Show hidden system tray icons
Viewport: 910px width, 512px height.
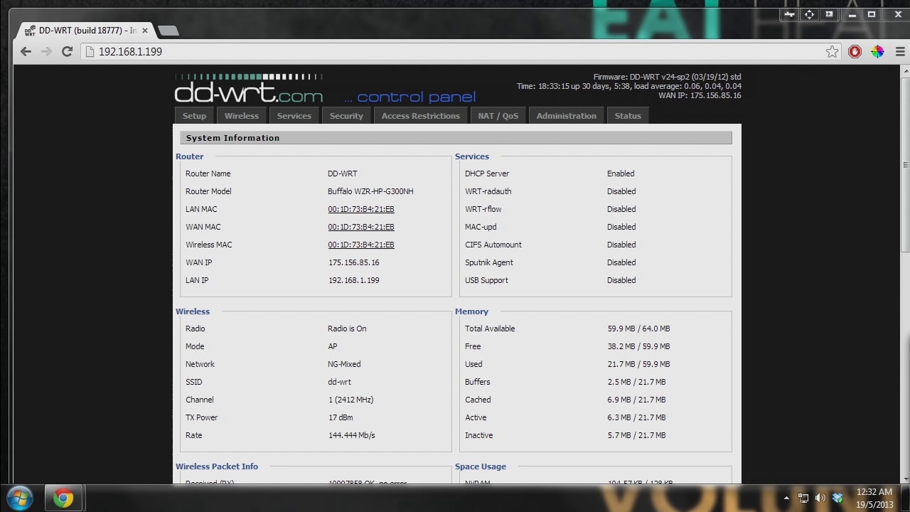pyautogui.click(x=786, y=498)
